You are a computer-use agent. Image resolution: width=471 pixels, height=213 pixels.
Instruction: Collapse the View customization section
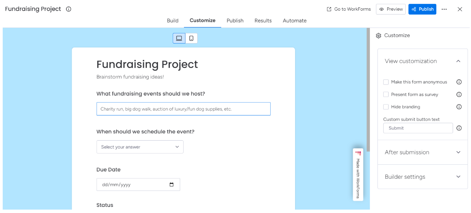(x=423, y=61)
